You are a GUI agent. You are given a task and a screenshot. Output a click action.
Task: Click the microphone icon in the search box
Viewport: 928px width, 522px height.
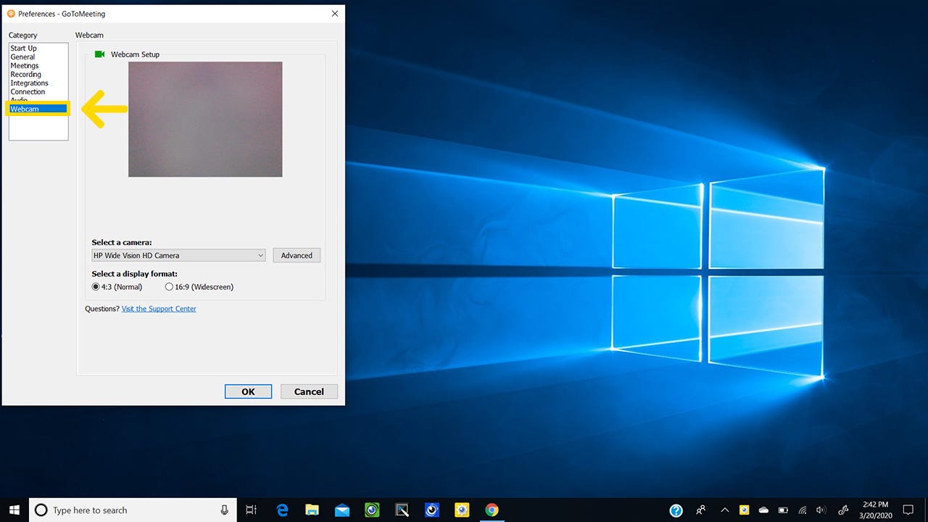[x=224, y=510]
